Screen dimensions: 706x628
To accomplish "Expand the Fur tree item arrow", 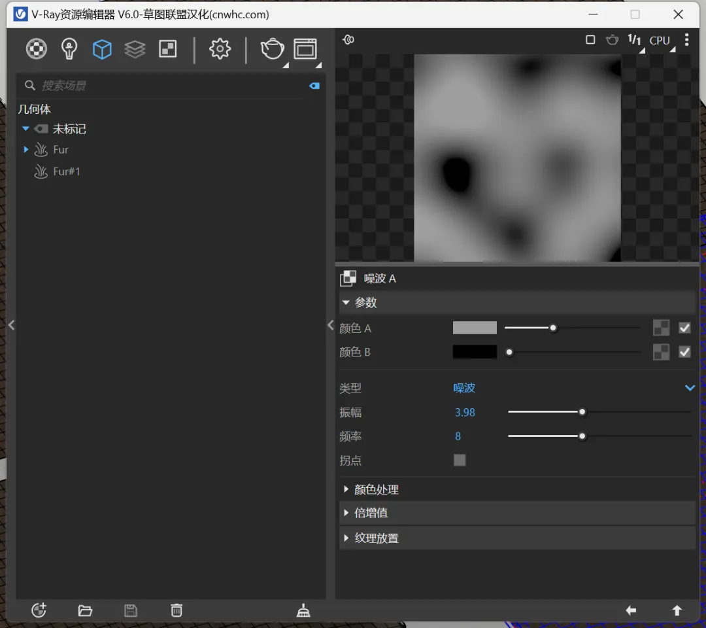I will (x=25, y=149).
